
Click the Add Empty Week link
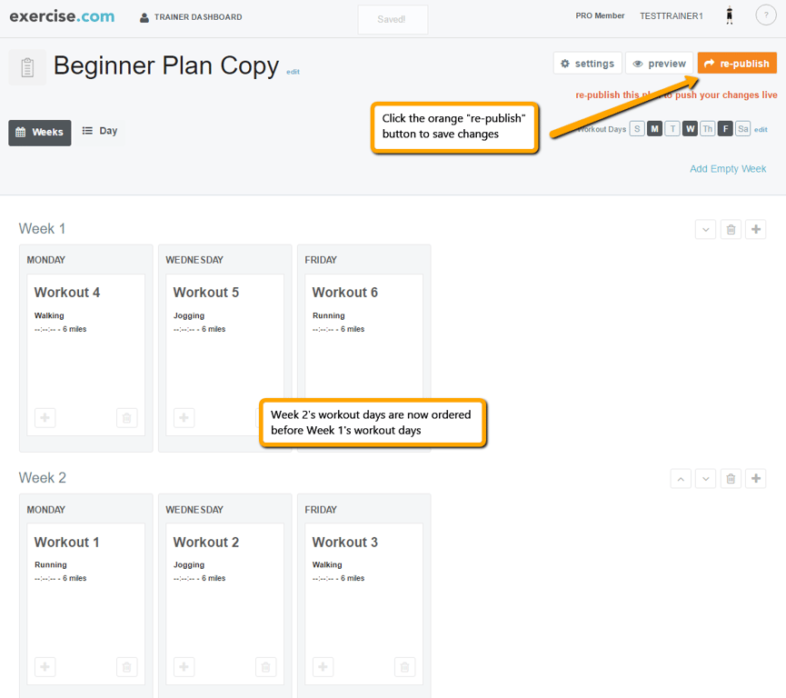(727, 169)
